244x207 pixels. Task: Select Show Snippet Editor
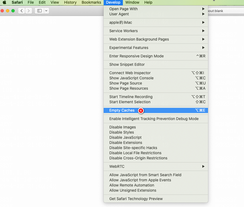tap(156, 64)
